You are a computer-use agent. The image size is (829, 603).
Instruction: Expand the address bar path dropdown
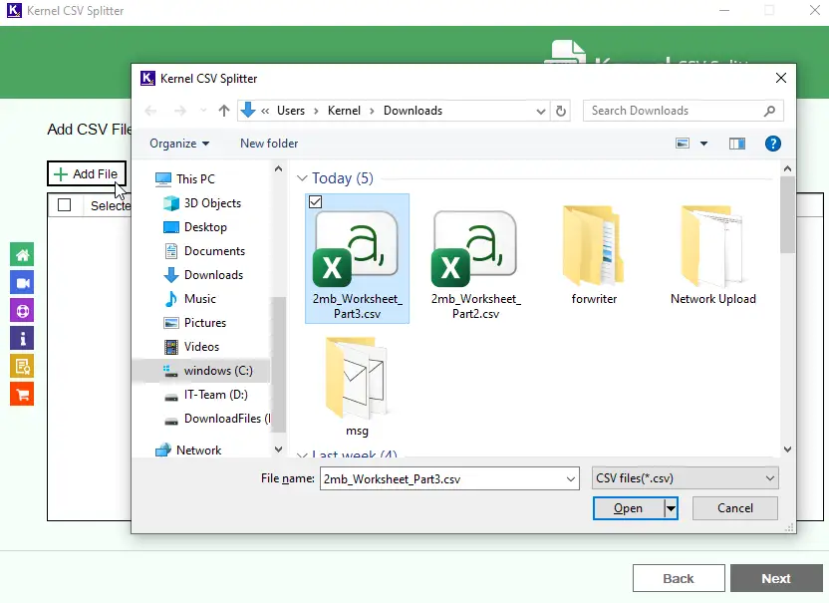540,111
